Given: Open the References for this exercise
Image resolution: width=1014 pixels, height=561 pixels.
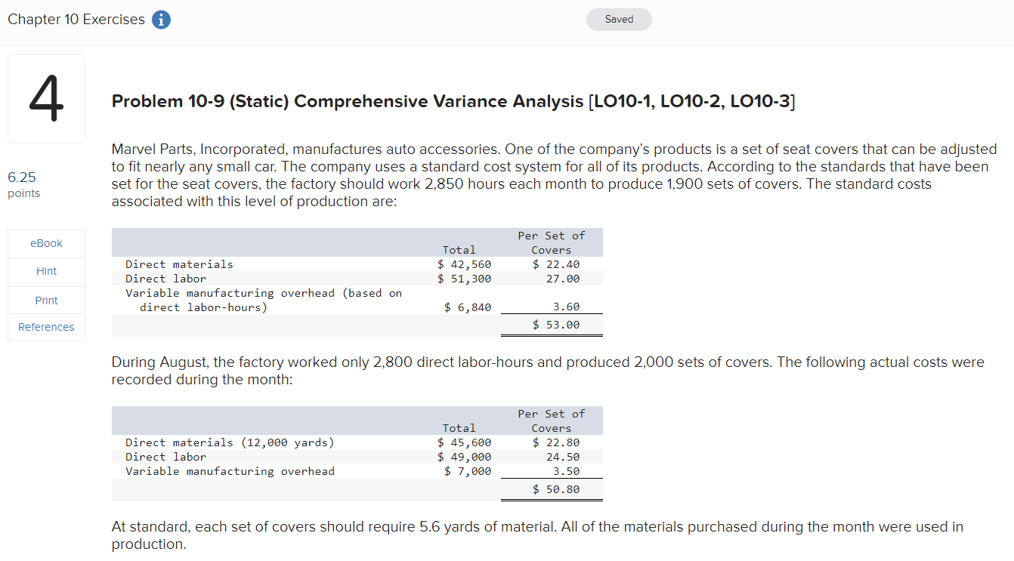Looking at the screenshot, I should click(45, 326).
